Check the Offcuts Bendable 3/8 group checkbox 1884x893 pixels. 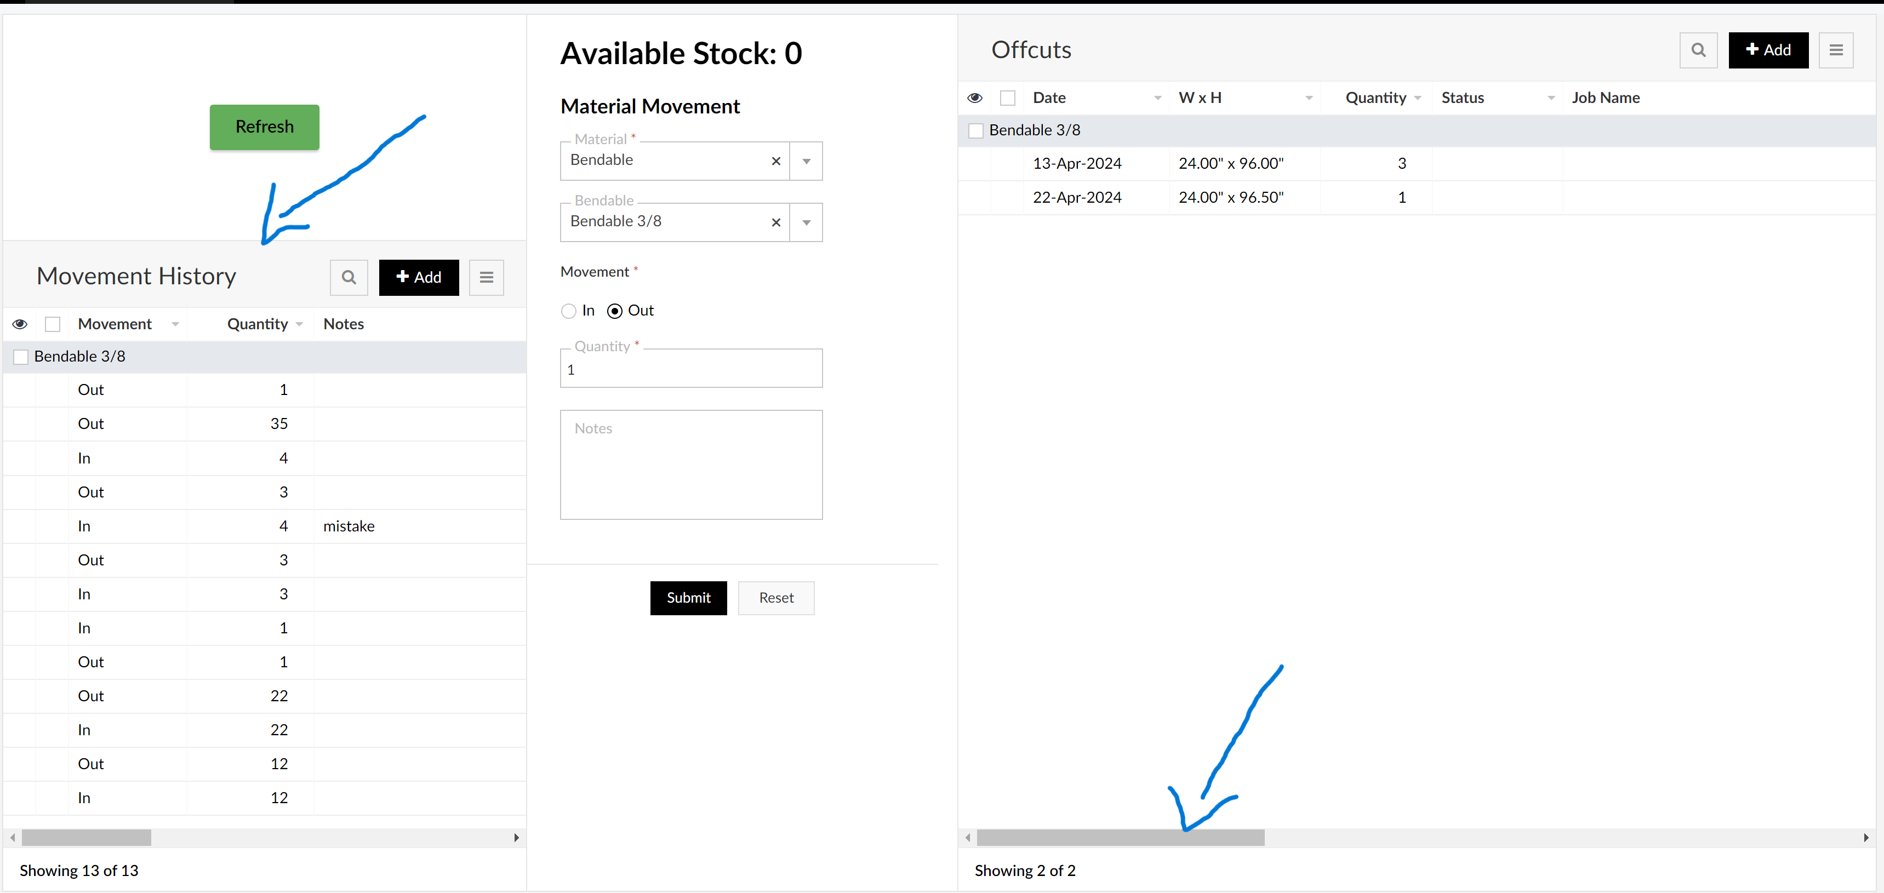pyautogui.click(x=975, y=131)
